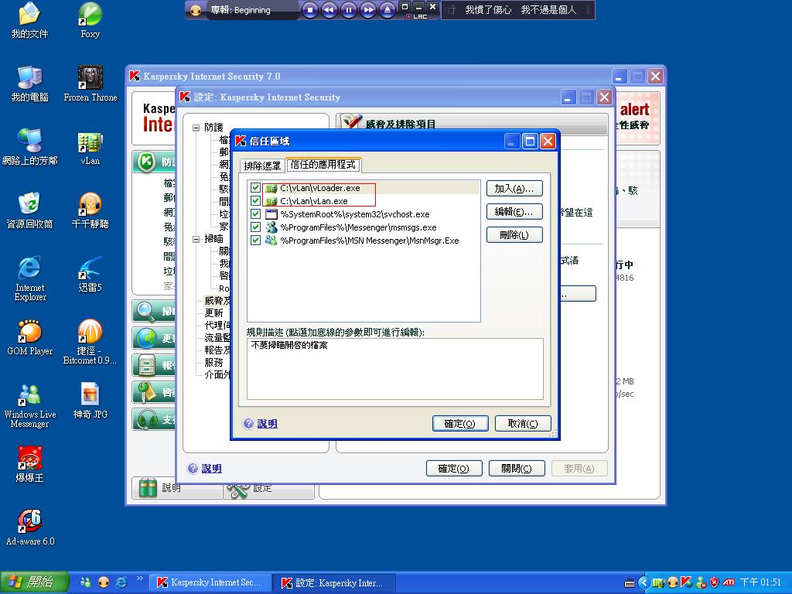Toggle the msmsgs.exe checkbox
The width and height of the screenshot is (792, 594).
tap(256, 227)
